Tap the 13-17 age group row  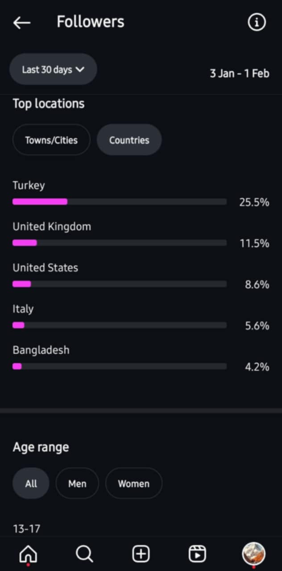(x=27, y=529)
